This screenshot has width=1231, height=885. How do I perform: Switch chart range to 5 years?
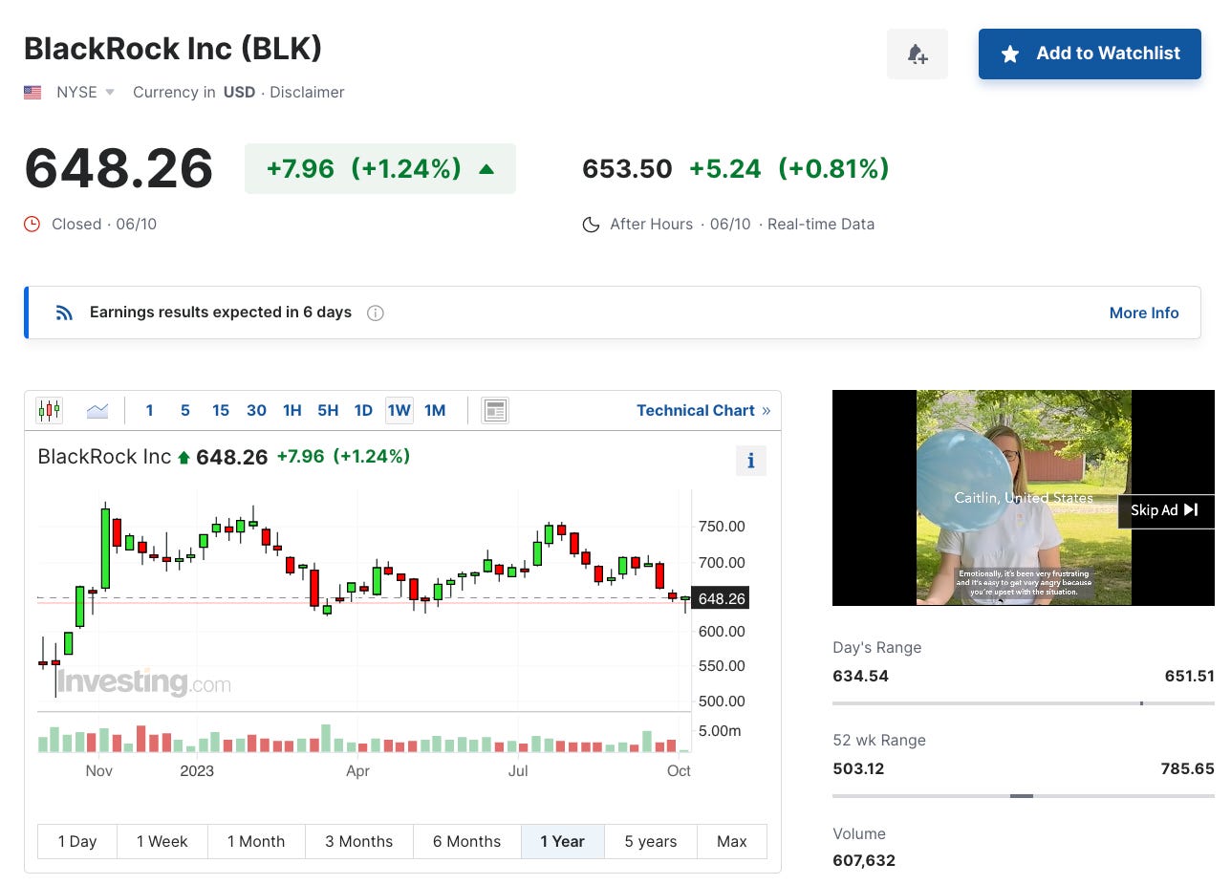coord(651,841)
